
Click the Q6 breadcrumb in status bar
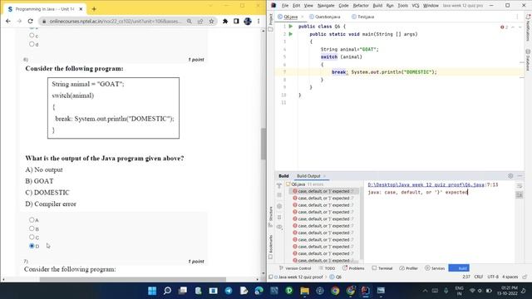tap(336, 277)
